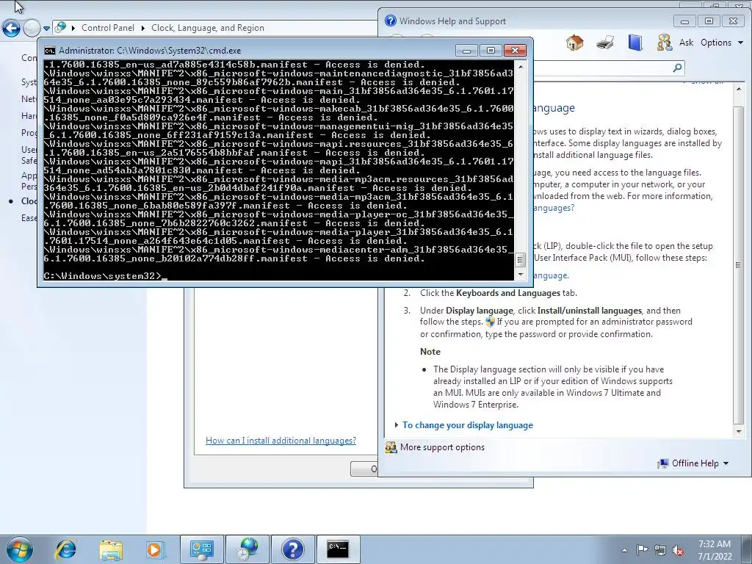Click the cmd.exe title bar icon

pyautogui.click(x=49, y=51)
